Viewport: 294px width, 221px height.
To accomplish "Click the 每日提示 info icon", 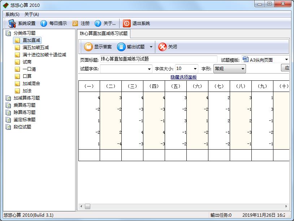I will pyautogui.click(x=44, y=23).
